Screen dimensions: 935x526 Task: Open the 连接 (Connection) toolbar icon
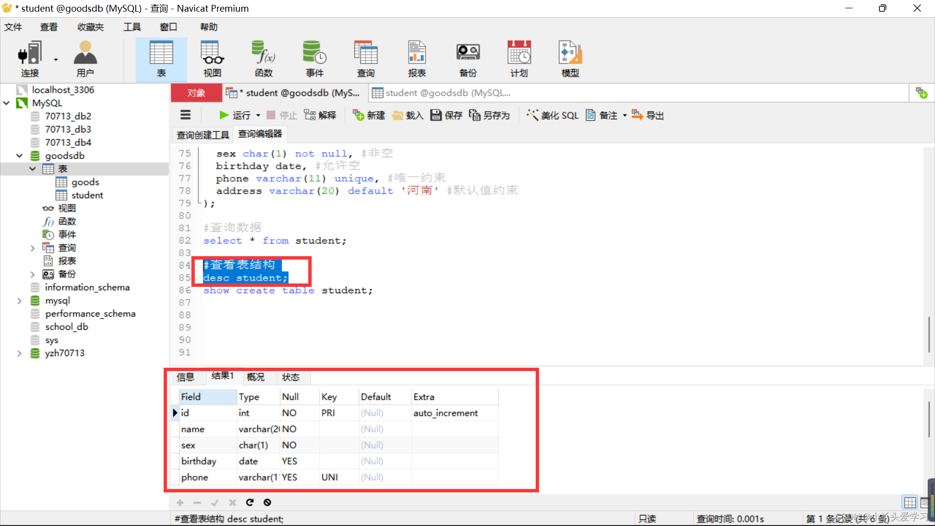pyautogui.click(x=29, y=59)
